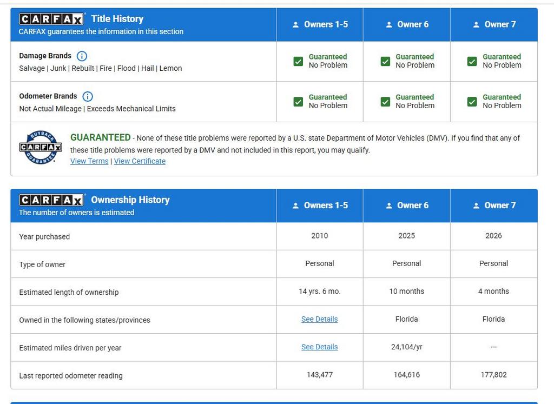Select Owners 1-5 column header in Ownership History
The width and height of the screenshot is (554, 404).
tap(320, 206)
